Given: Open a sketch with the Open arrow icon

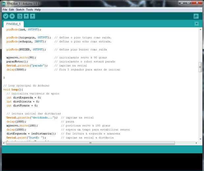Looking at the screenshot, I should tap(26, 16).
